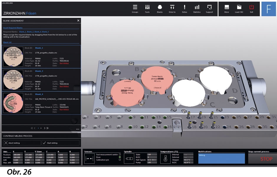Screen dimensions: 277x177
Task: Select first page dot in blank list pager
Action: [x=38, y=128]
